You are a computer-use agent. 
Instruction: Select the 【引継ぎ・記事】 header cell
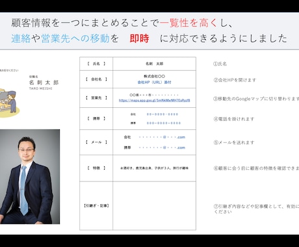click(x=96, y=206)
